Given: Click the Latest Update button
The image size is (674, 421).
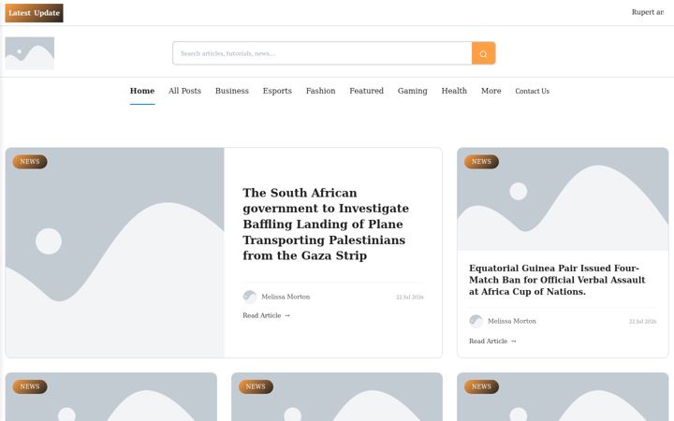Looking at the screenshot, I should [34, 13].
